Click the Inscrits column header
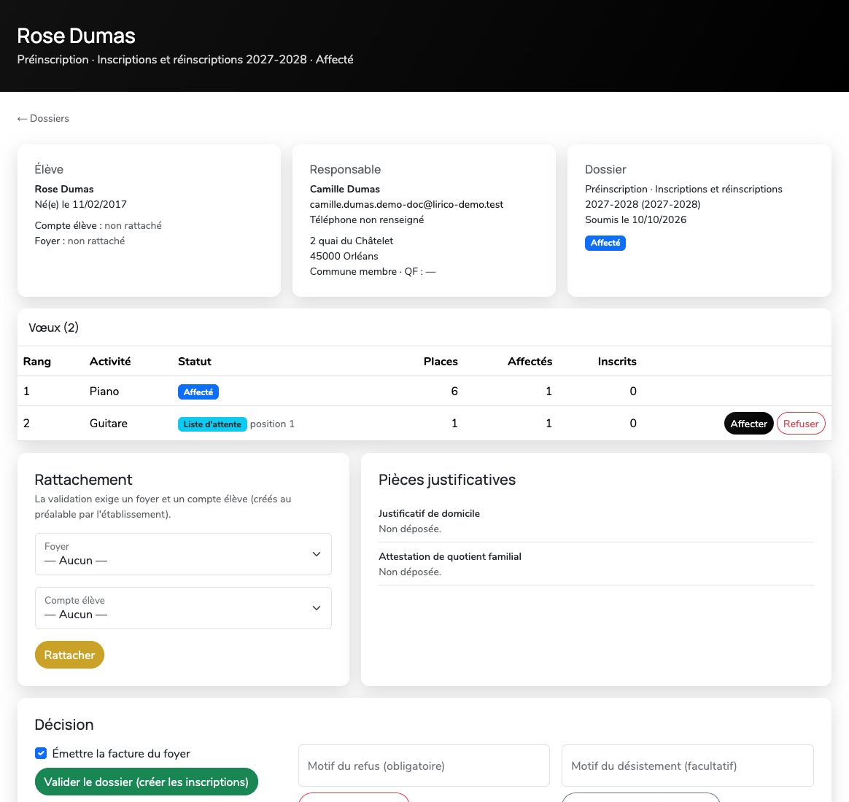Viewport: 849px width, 802px height. coord(617,362)
